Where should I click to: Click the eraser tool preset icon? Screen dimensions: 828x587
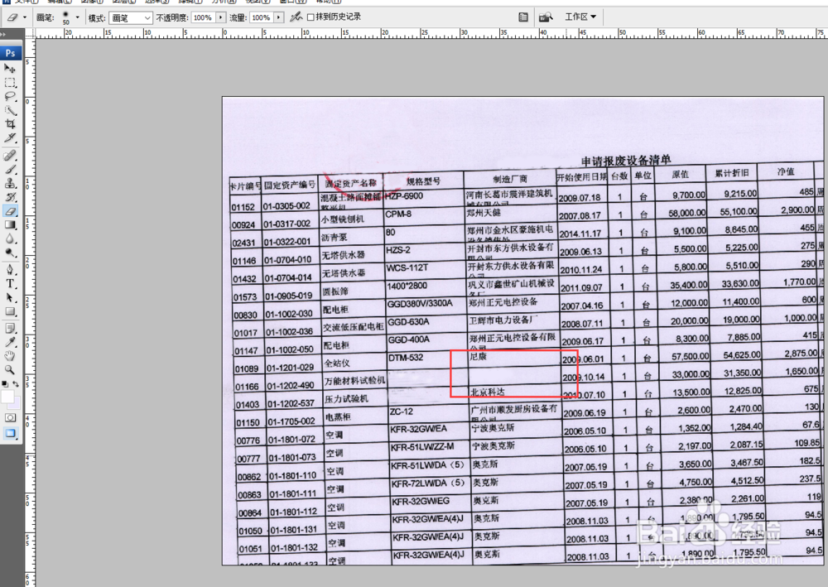[12, 17]
